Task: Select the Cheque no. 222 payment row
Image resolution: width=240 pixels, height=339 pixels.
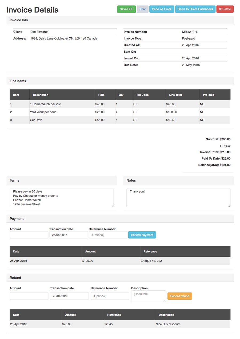Action: pyautogui.click(x=151, y=261)
